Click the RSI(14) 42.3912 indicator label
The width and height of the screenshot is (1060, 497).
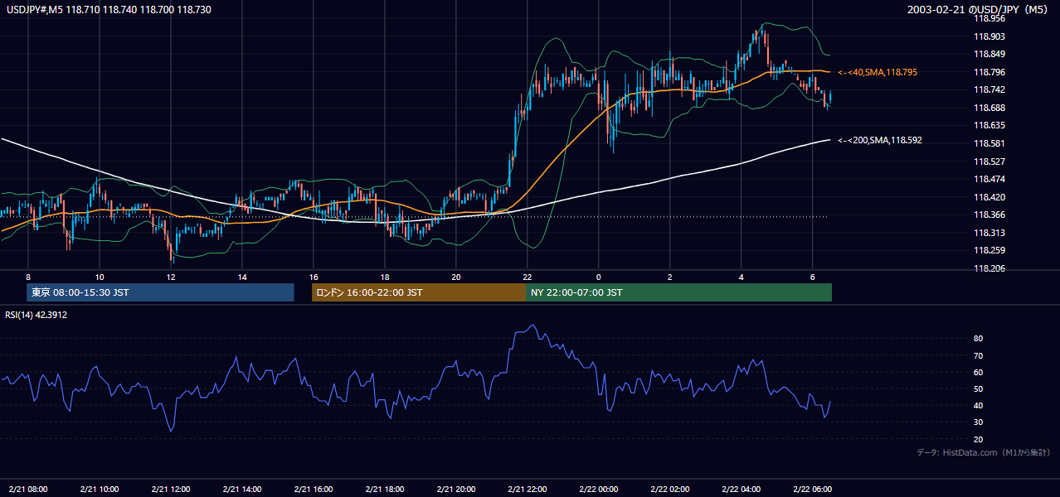(36, 315)
